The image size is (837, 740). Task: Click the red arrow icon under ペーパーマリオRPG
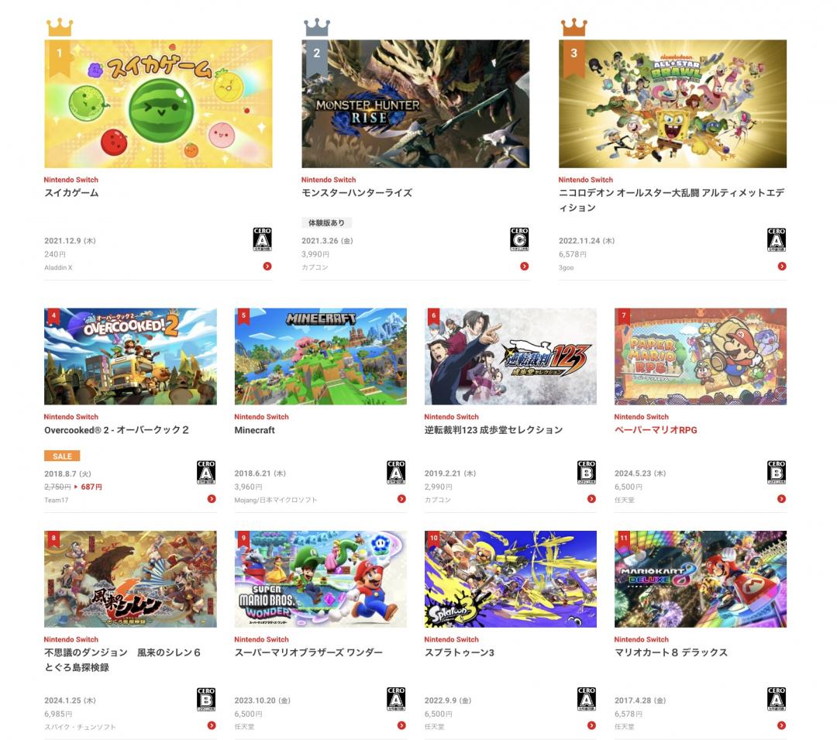coord(781,499)
